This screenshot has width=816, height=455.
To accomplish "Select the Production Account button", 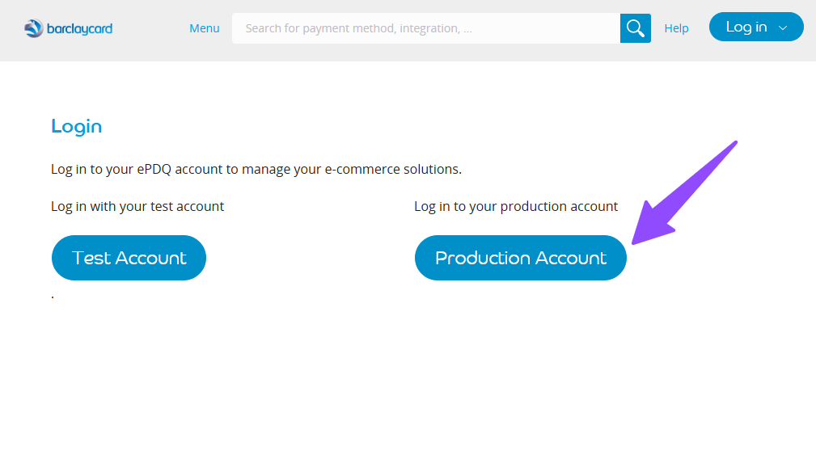I will click(x=520, y=257).
